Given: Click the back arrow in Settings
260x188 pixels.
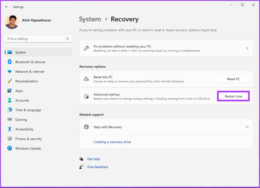Looking at the screenshot, I should [x=7, y=7].
